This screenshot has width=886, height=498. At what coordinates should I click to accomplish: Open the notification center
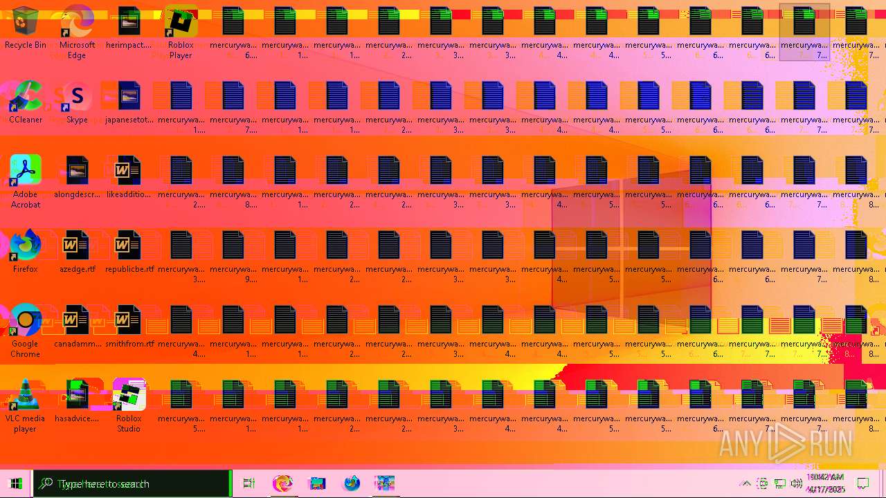pyautogui.click(x=863, y=483)
